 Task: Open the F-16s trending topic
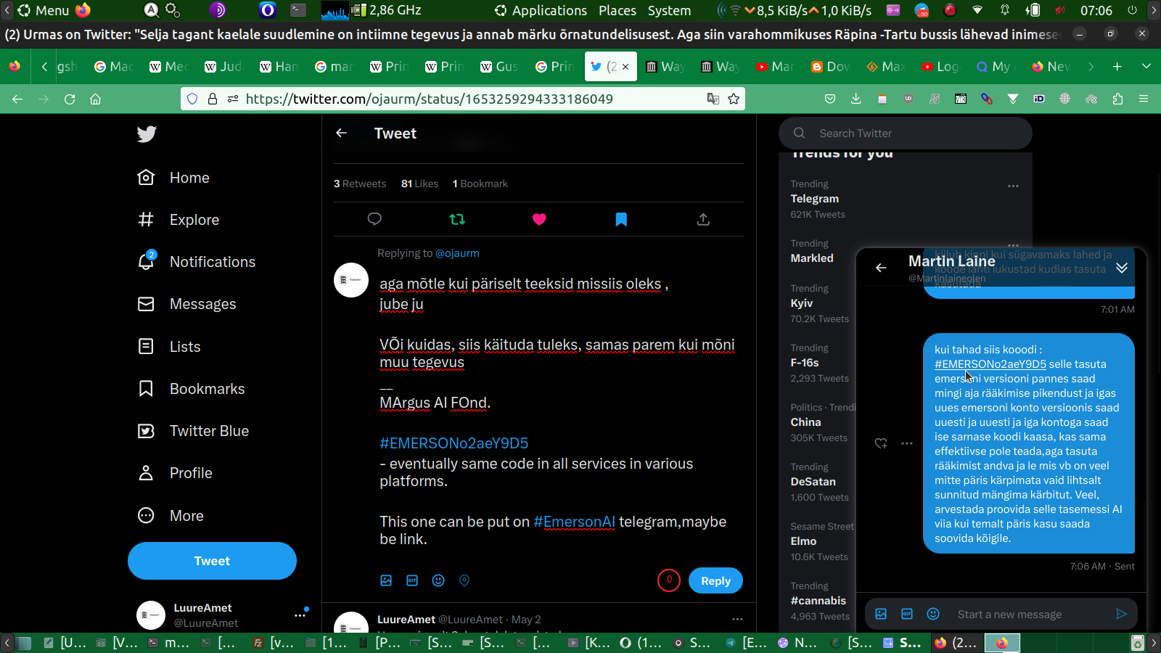(805, 363)
